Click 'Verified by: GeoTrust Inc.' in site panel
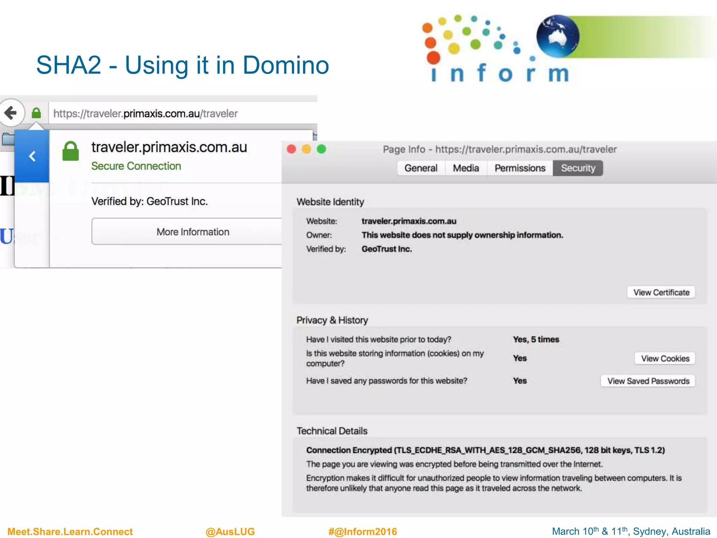Viewport: 717px width, 538px height. click(149, 201)
